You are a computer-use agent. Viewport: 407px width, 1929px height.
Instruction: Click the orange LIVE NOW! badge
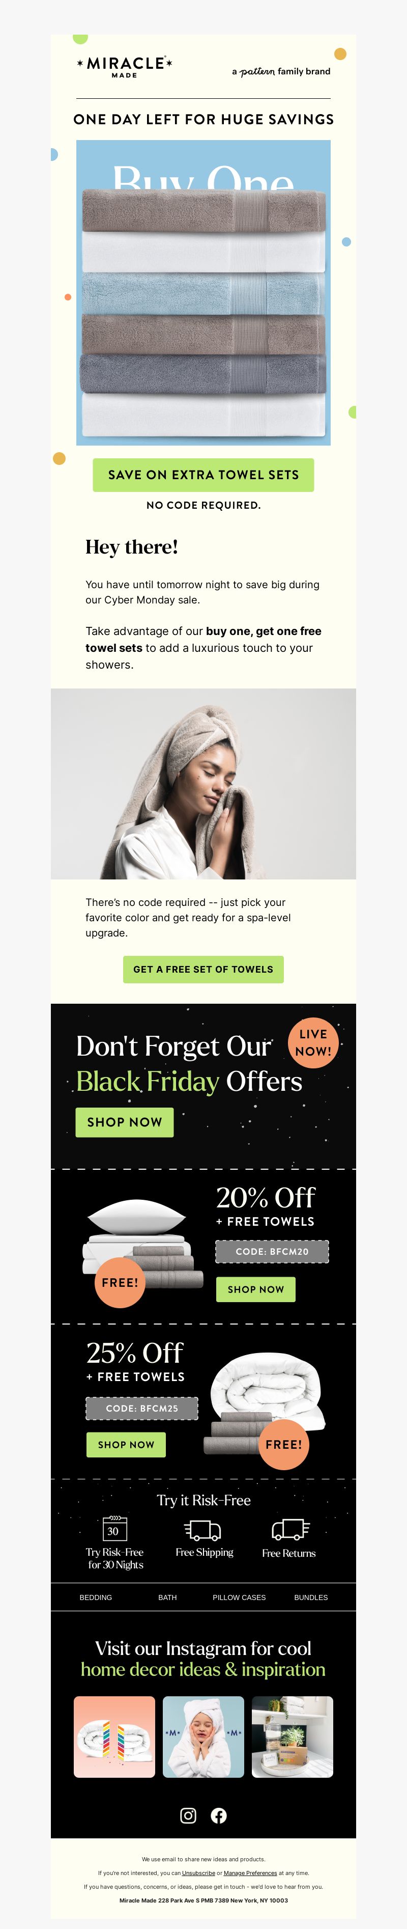click(x=313, y=1041)
